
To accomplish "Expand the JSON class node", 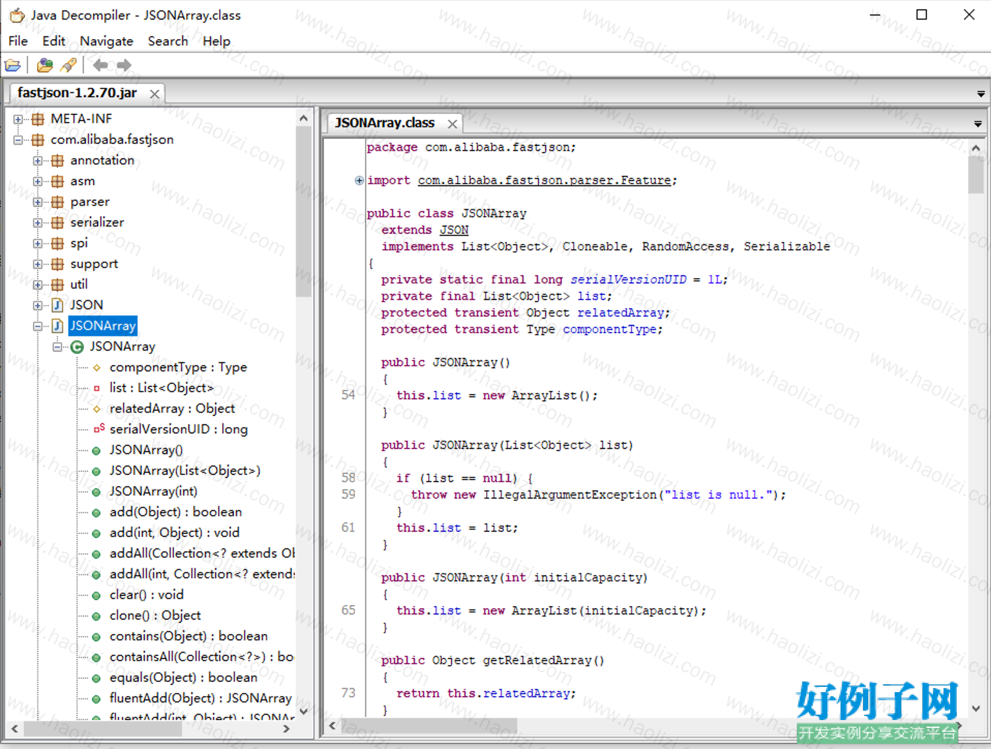I will 38,305.
